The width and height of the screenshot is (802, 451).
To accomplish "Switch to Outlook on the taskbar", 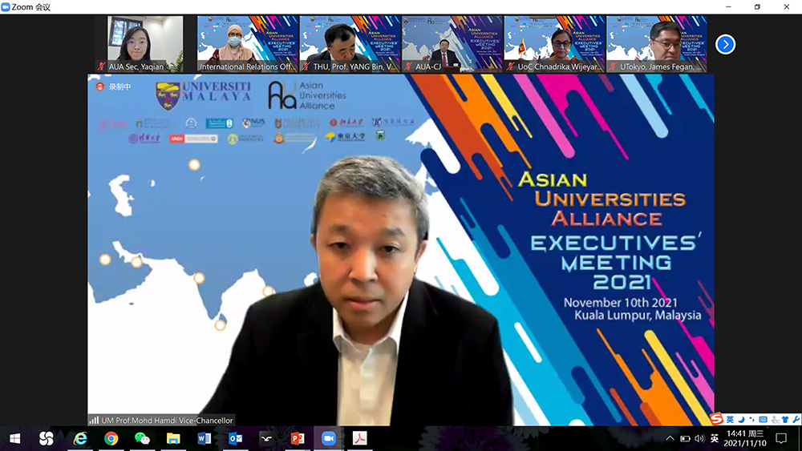I will (x=235, y=438).
